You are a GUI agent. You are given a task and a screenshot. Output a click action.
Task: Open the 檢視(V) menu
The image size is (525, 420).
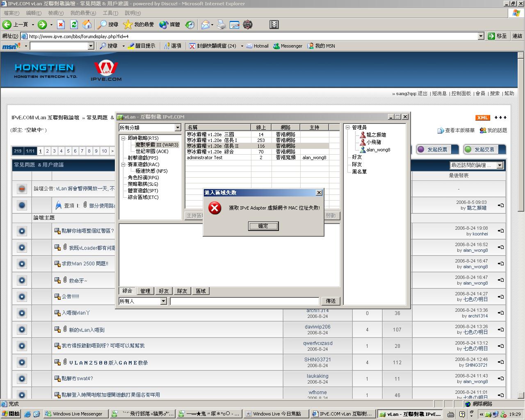pos(56,13)
